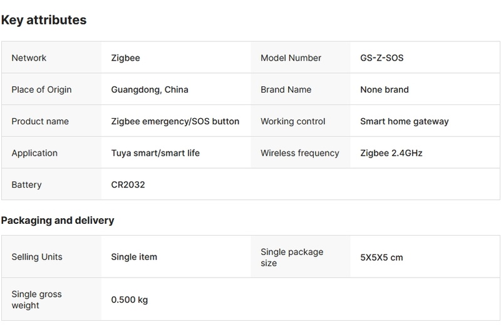Click the 5X5X5 cm package size
The width and height of the screenshot is (501, 327).
tap(381, 257)
